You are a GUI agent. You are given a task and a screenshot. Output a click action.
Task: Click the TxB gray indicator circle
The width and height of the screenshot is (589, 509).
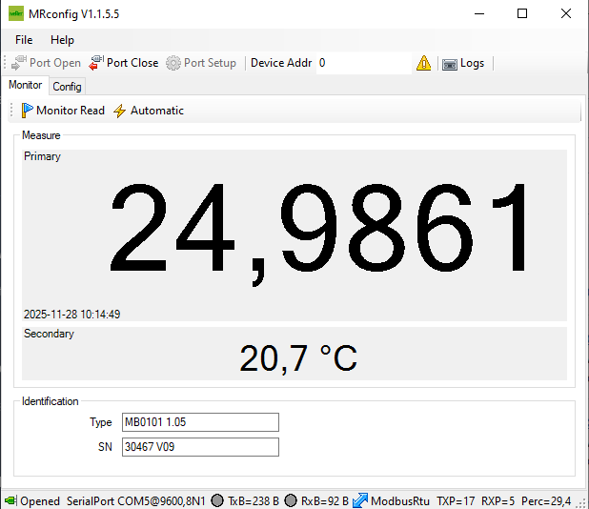[217, 500]
